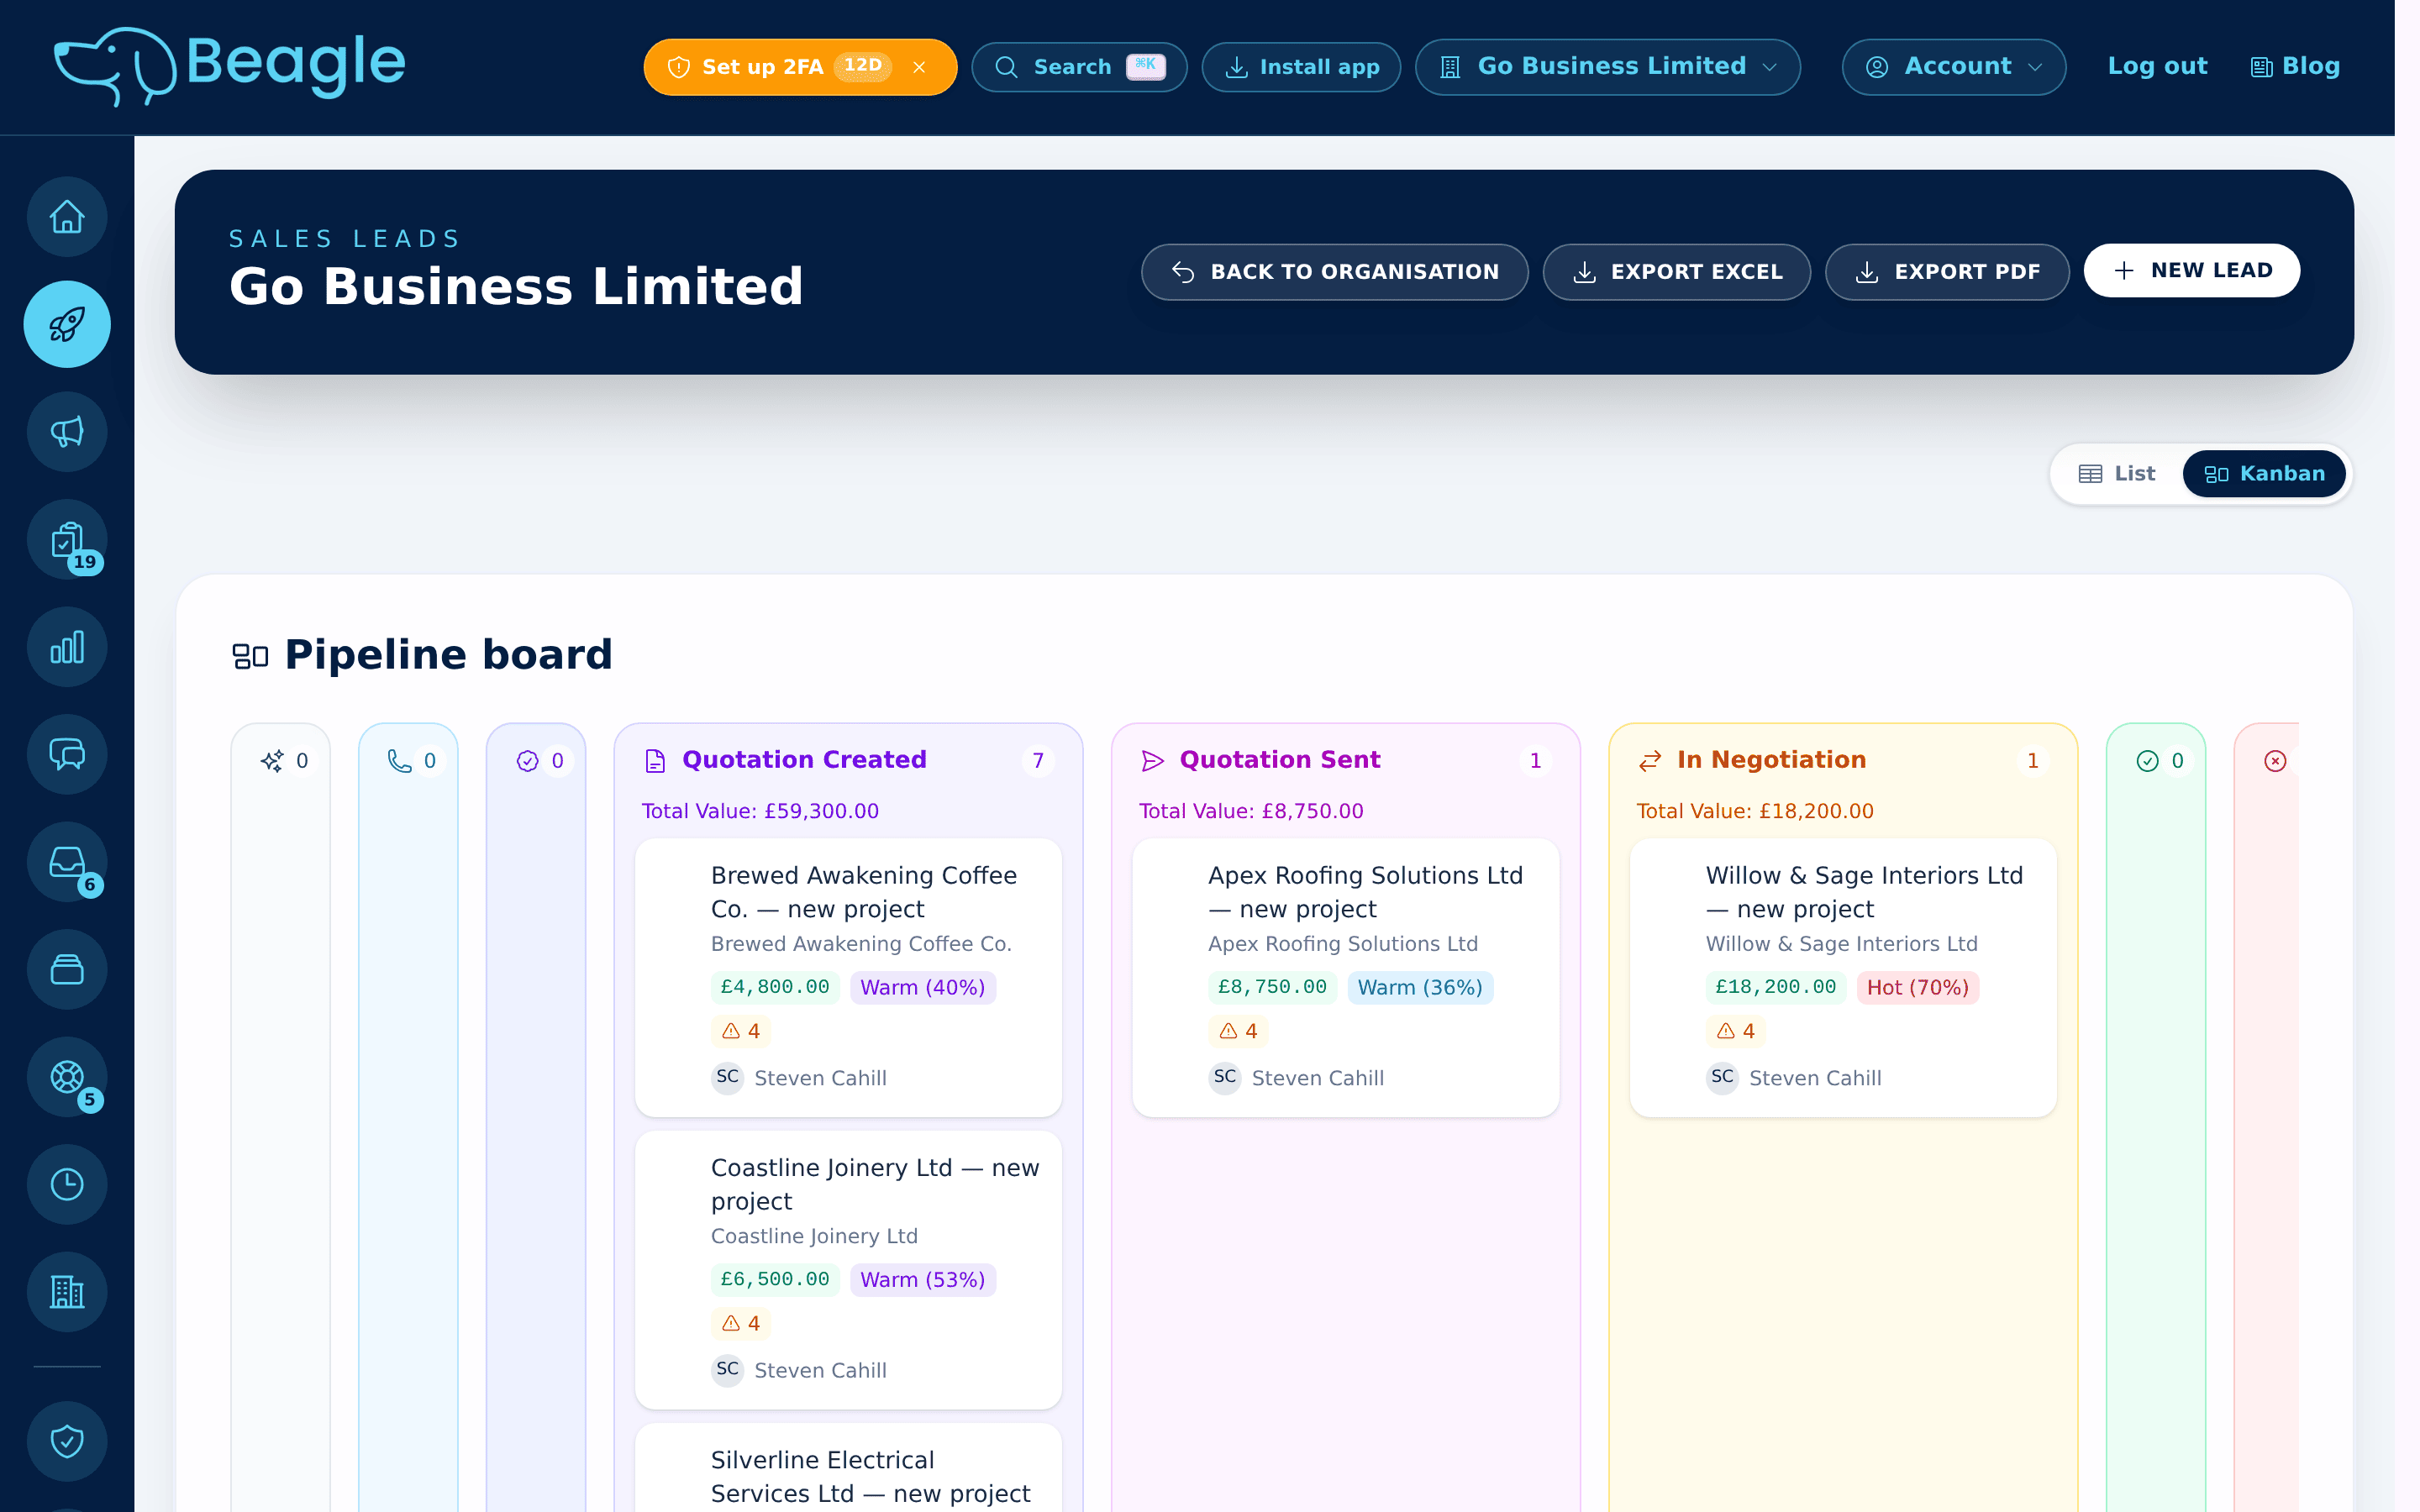The width and height of the screenshot is (2420, 1512).
Task: Open the inbox sidebar icon with badge 6
Action: coord(67,862)
